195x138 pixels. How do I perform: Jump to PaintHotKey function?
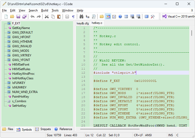tap(21, 97)
